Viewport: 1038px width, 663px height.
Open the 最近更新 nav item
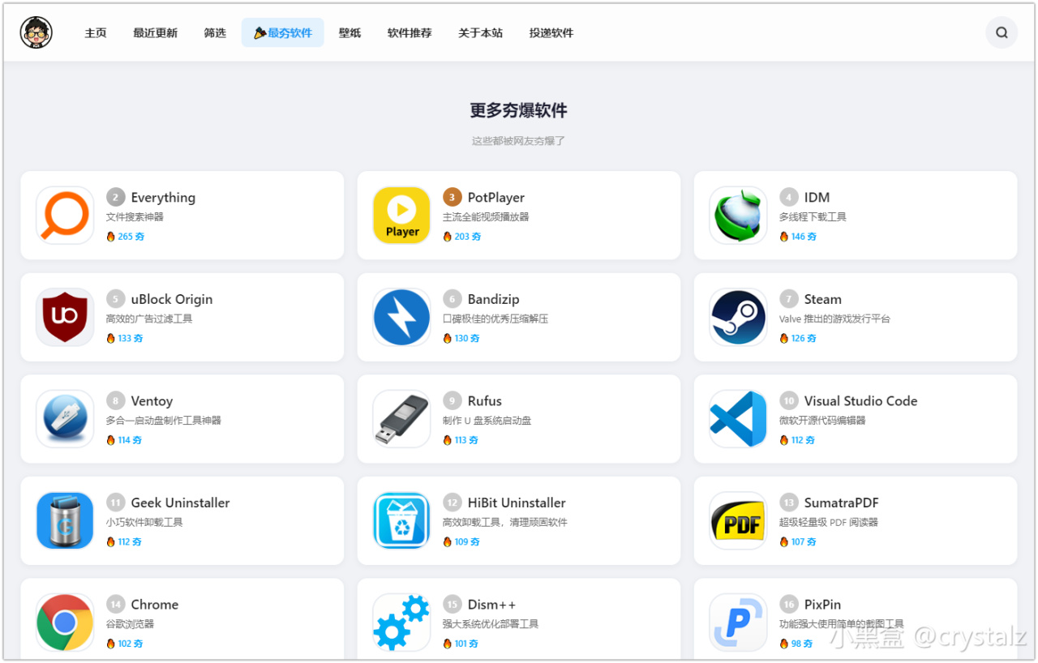[156, 33]
